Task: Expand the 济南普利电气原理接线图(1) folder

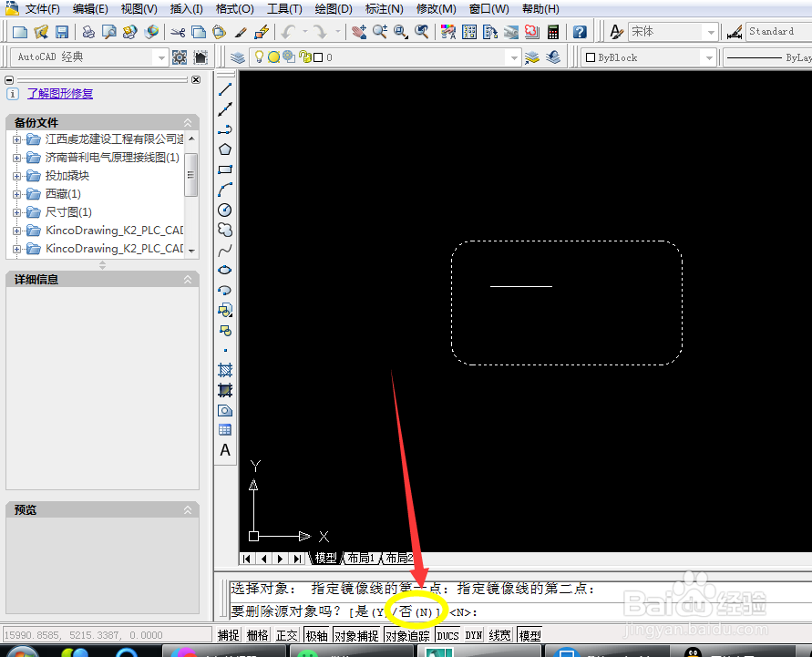Action: point(16,158)
